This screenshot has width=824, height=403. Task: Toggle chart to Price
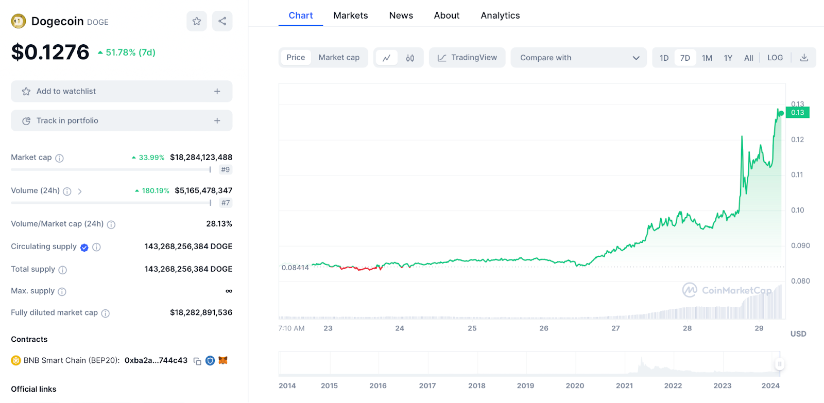[296, 58]
